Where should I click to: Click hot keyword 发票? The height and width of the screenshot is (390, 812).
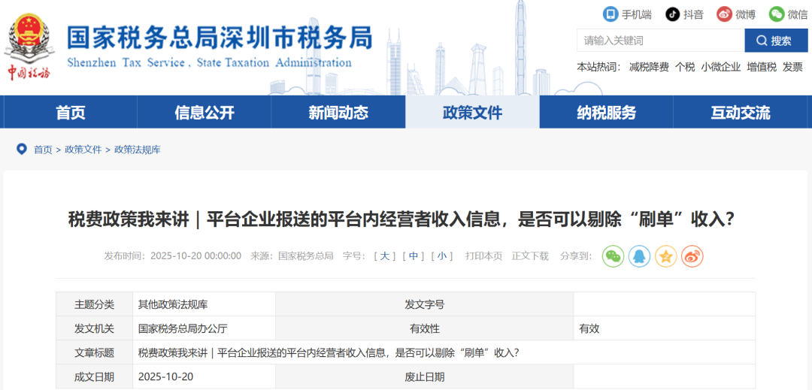click(x=793, y=67)
